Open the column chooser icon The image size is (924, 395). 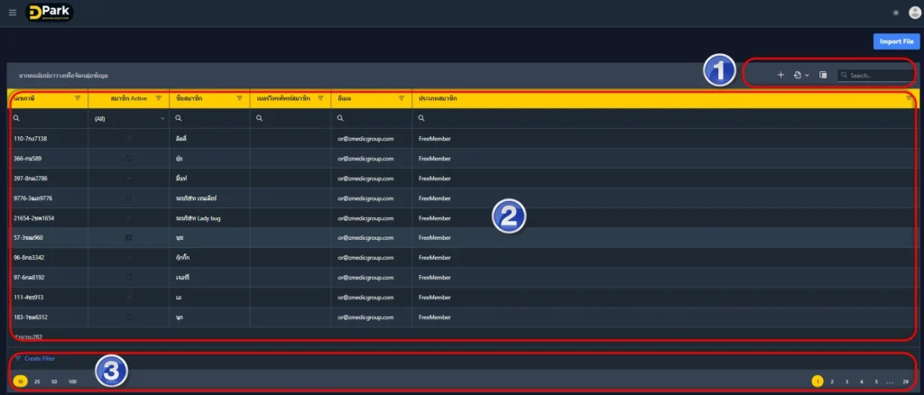[x=823, y=75]
